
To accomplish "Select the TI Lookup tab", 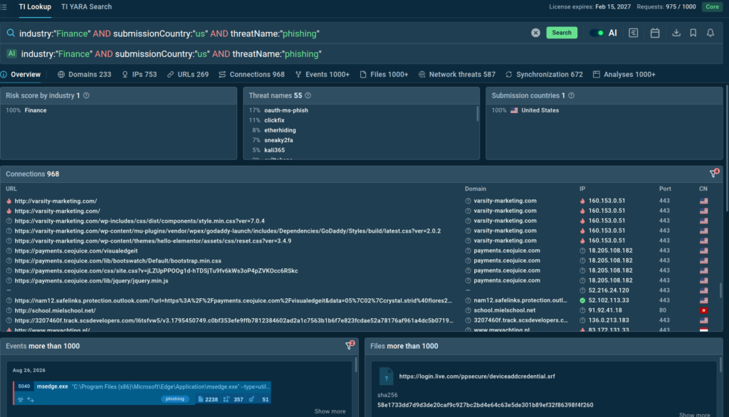I will (35, 7).
